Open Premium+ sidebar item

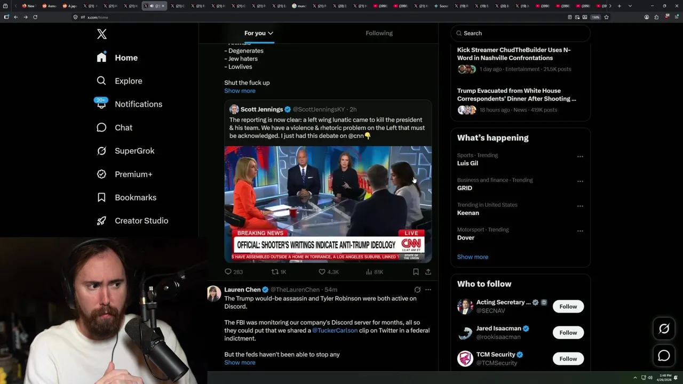(124, 174)
